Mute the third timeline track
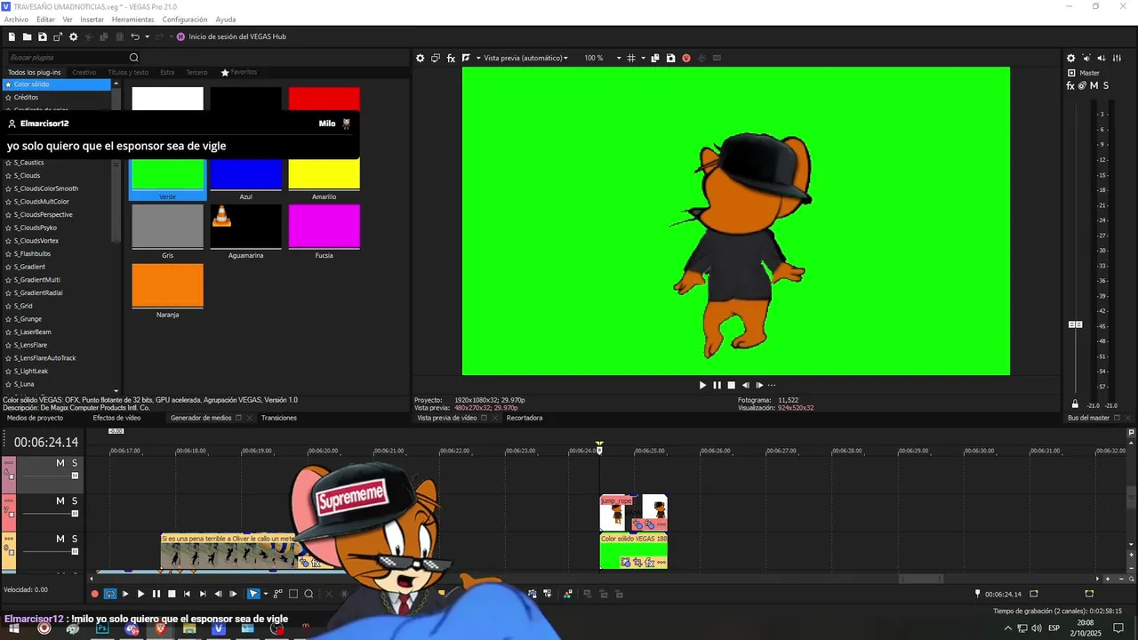Image resolution: width=1138 pixels, height=640 pixels. [x=60, y=539]
